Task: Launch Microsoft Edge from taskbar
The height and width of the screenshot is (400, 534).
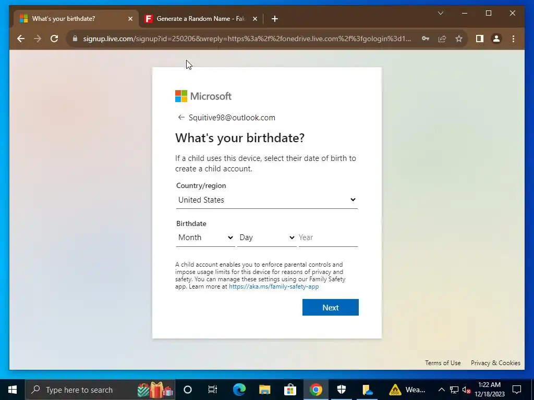Action: [x=239, y=390]
